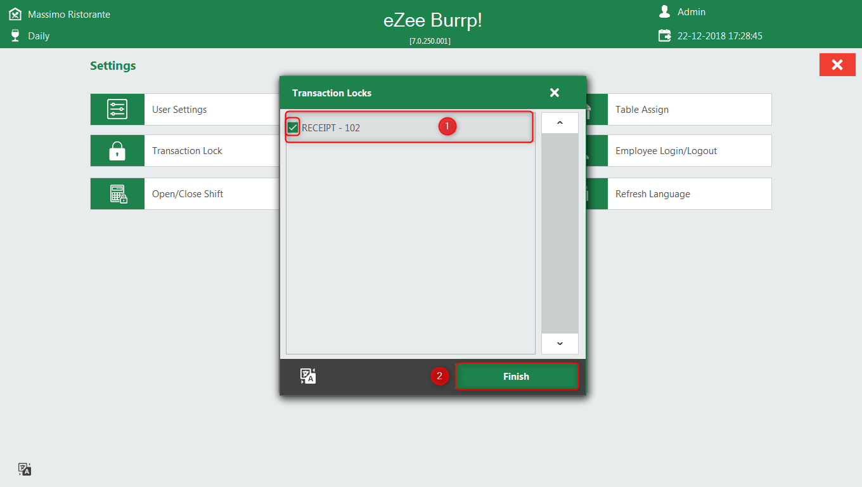Click the language translate icon in dialog footer

[x=308, y=376]
